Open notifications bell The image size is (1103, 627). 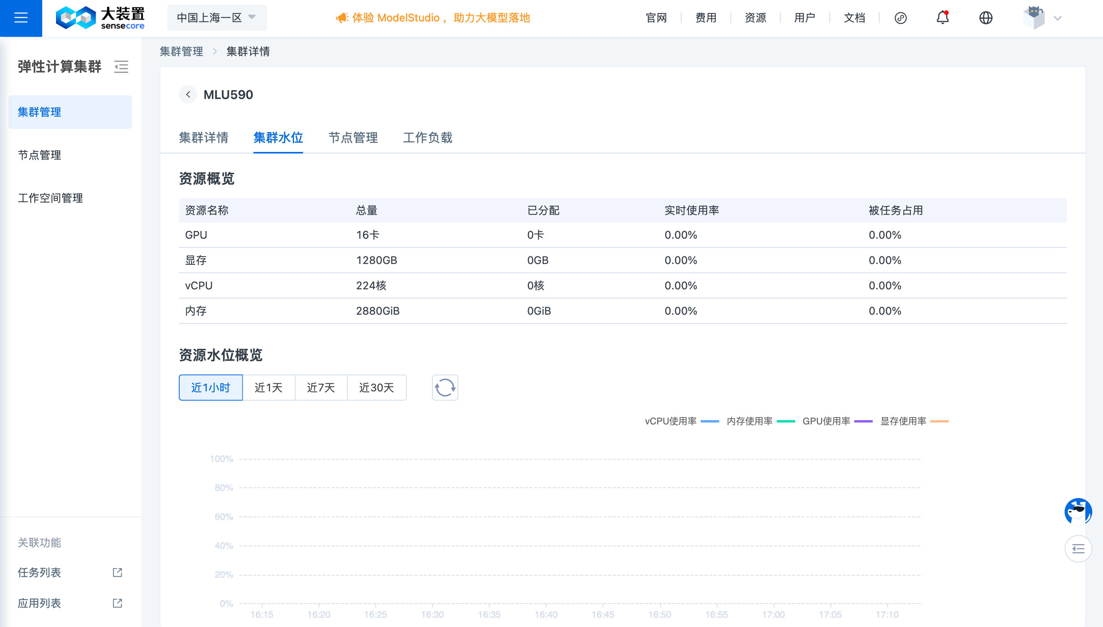942,18
